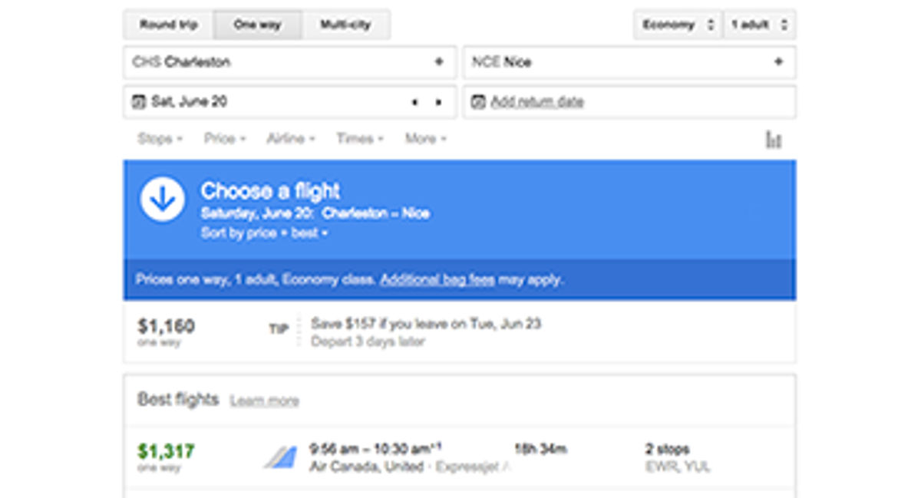
Task: Open the calendar date picker icon
Action: [x=140, y=101]
